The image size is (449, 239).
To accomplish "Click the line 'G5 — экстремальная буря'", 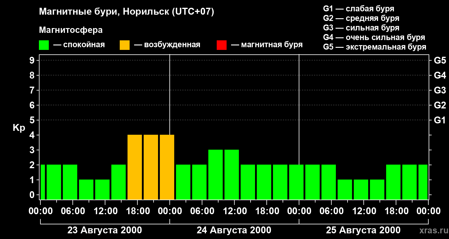I will [374, 47].
